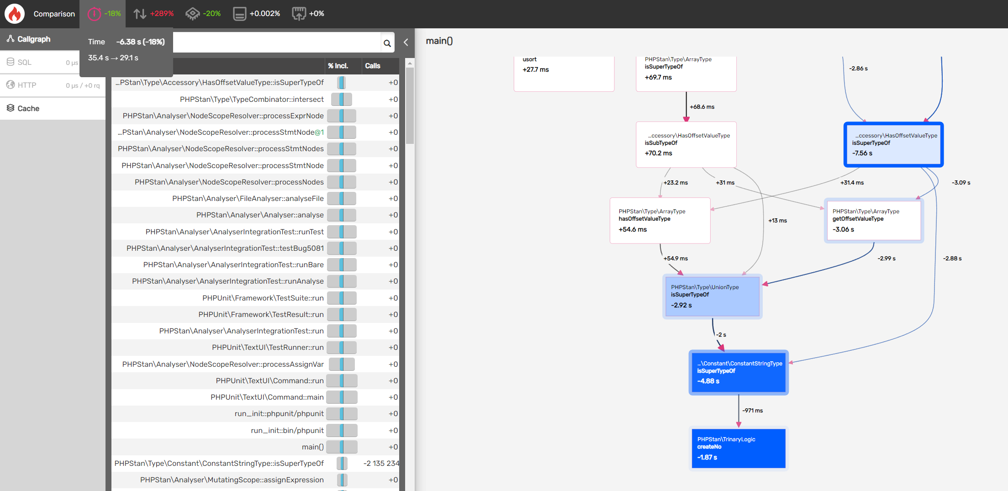Screen dimensions: 1008x491
Task: Select the I/O wait arrows icon
Action: pos(140,14)
